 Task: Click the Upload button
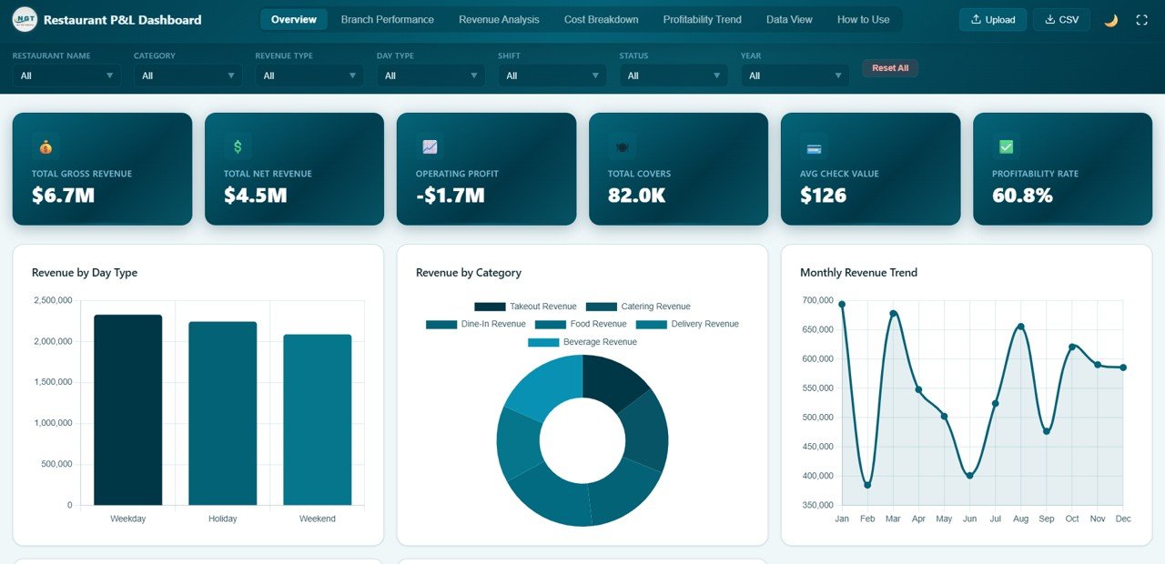tap(992, 19)
